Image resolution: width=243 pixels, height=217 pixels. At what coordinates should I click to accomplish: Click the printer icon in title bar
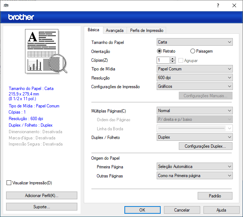click(6, 5)
